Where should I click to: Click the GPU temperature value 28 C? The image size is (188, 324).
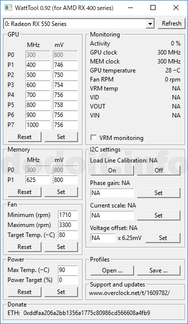[x=172, y=70]
